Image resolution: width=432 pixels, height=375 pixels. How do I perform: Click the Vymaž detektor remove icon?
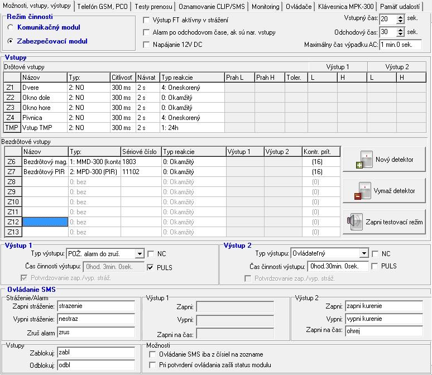363,191
